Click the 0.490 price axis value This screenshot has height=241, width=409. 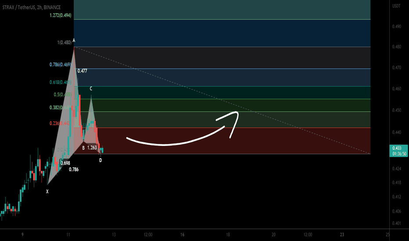(396, 27)
